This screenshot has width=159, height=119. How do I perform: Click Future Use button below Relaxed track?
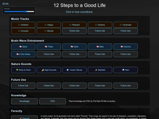tap(74, 31)
